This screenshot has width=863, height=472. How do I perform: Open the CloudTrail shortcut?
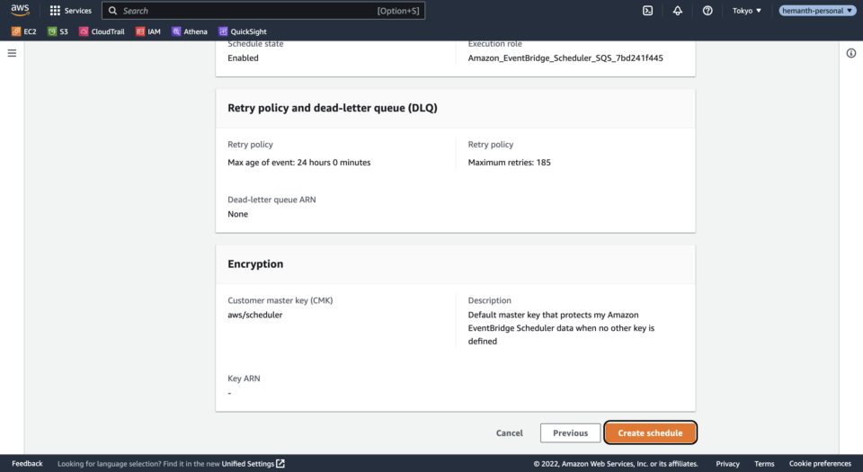(102, 31)
